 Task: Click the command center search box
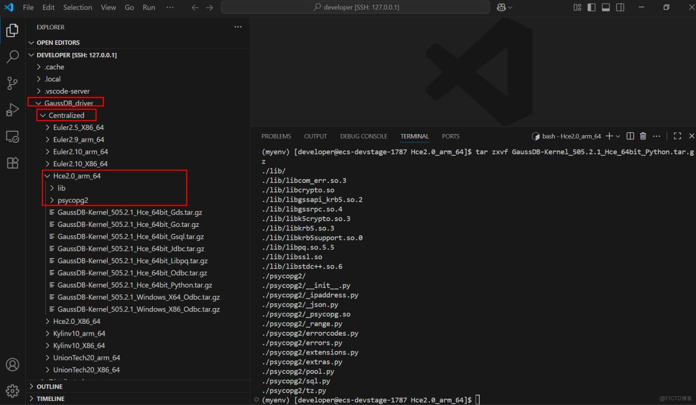pyautogui.click(x=355, y=8)
